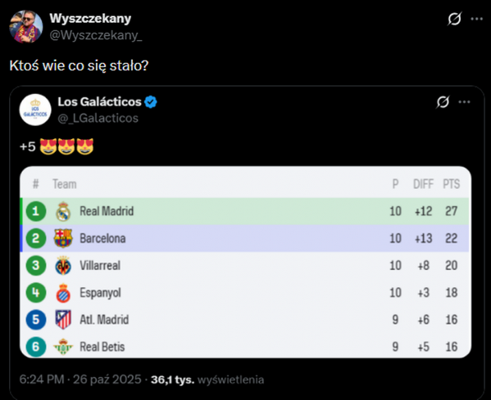Click the Los Galácticos account name

coord(99,102)
